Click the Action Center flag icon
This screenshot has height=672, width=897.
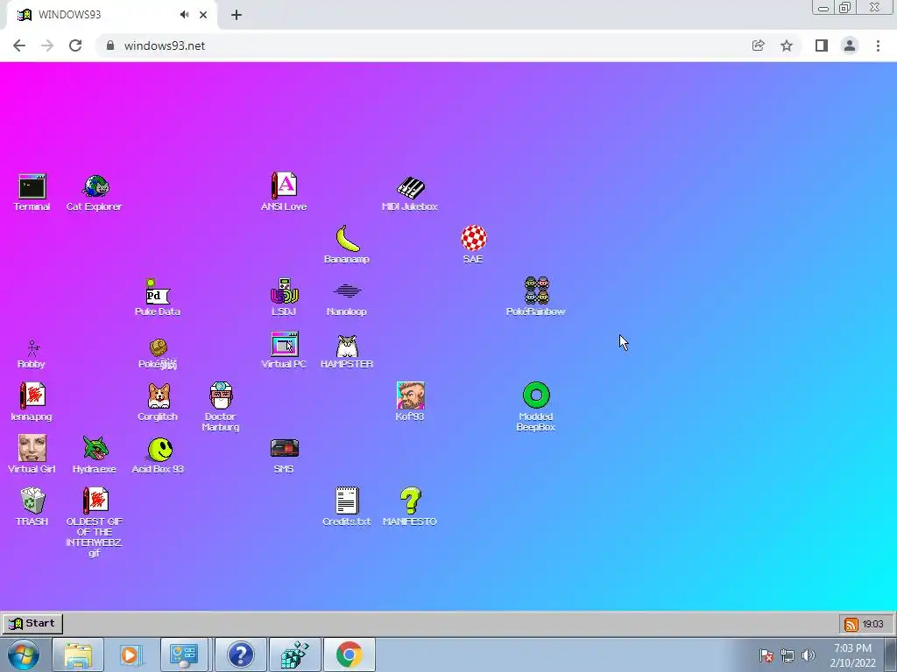tap(766, 655)
